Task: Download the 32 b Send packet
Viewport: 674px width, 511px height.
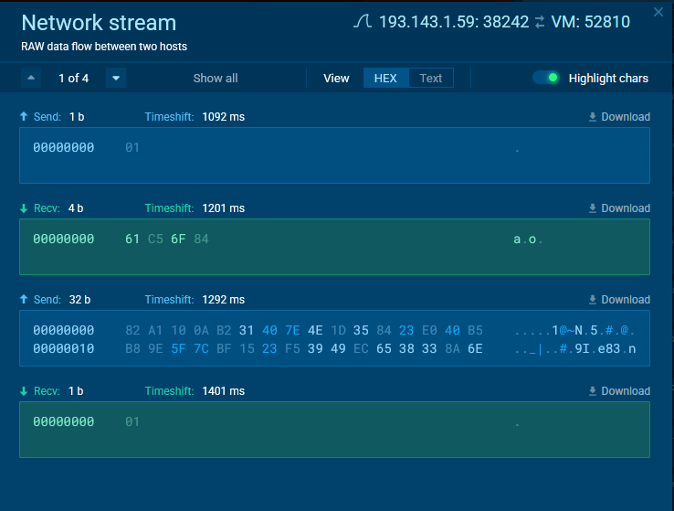Action: point(618,300)
